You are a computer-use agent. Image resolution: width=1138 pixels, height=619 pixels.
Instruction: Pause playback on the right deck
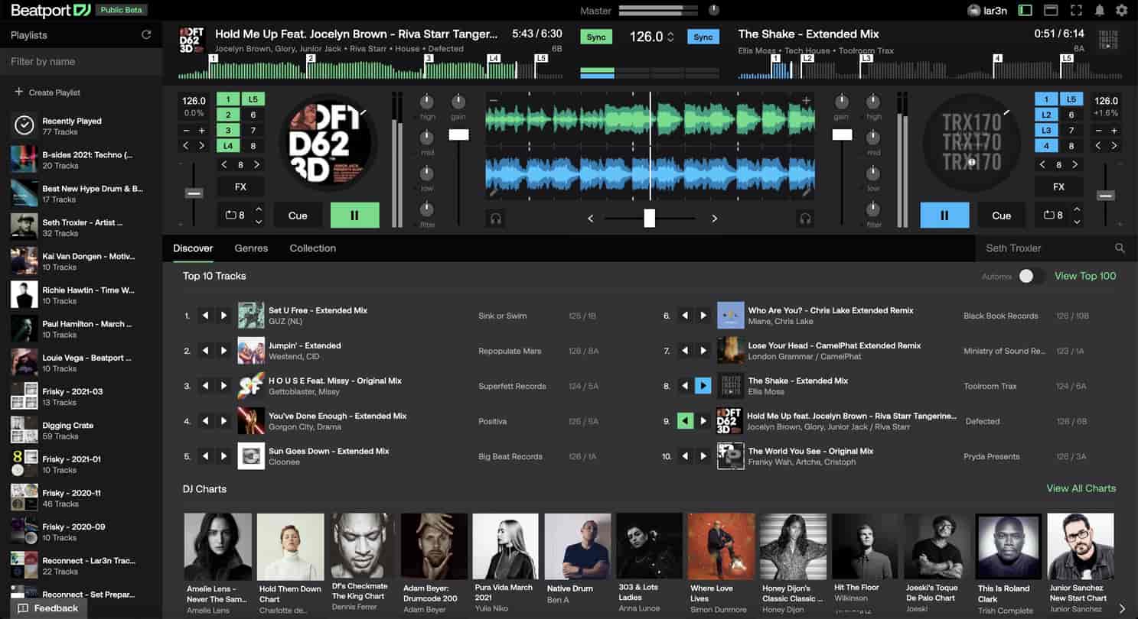click(x=944, y=215)
